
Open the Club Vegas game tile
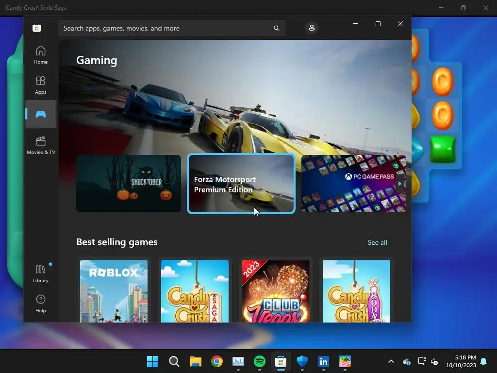coord(276,291)
